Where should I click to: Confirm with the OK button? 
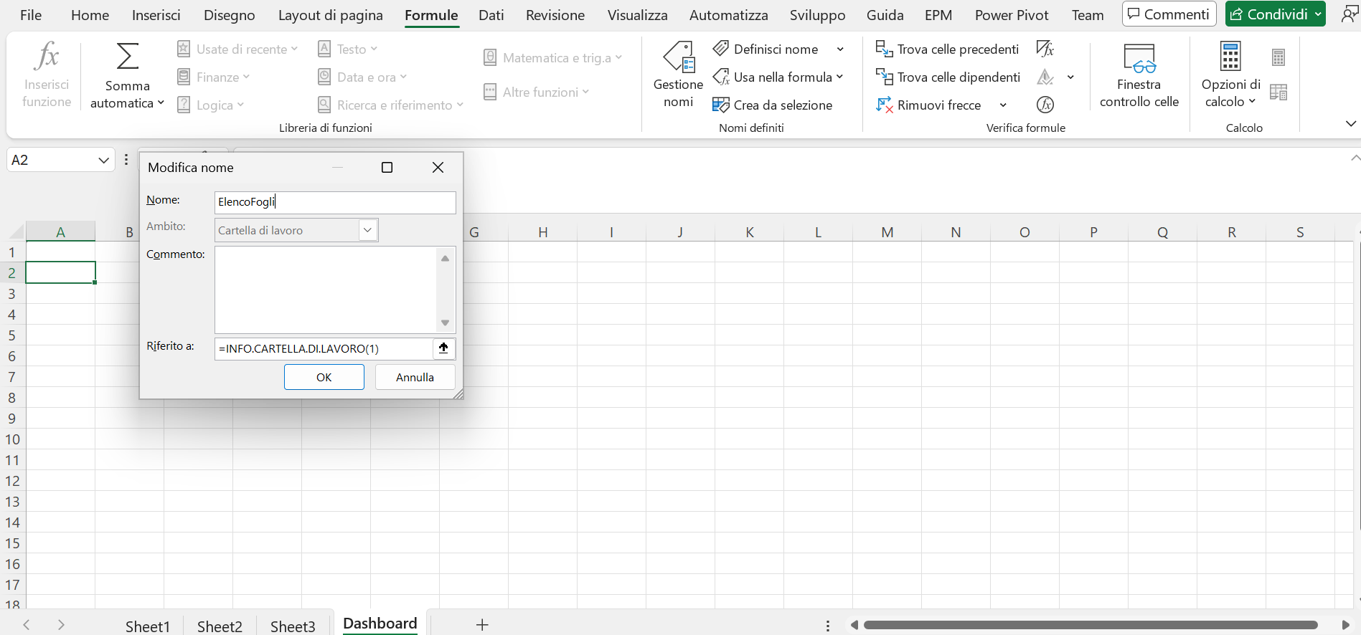click(x=324, y=377)
